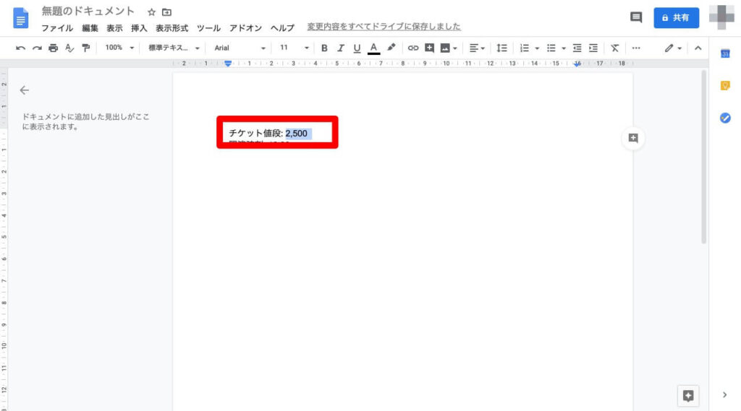Open the ツール menu
This screenshot has height=411, width=741.
click(208, 28)
